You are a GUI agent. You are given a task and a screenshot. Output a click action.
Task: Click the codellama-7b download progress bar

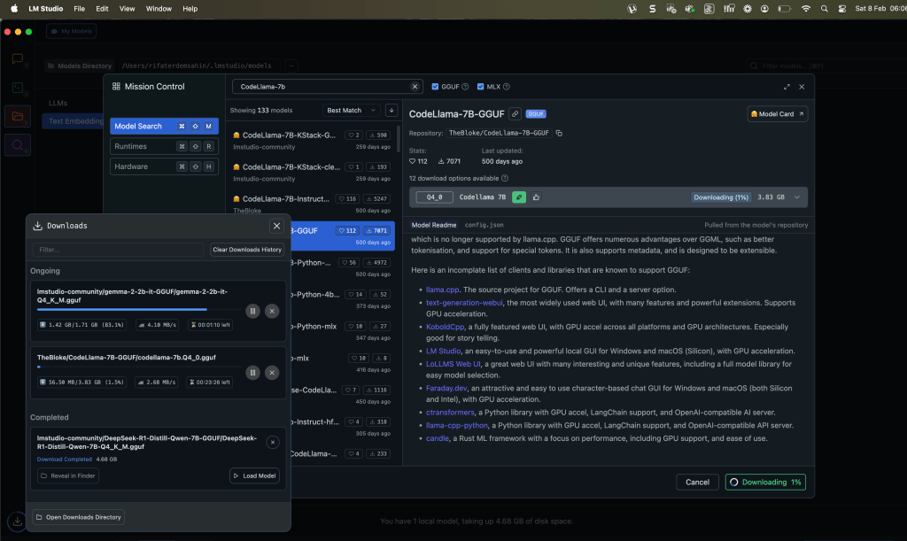click(139, 367)
